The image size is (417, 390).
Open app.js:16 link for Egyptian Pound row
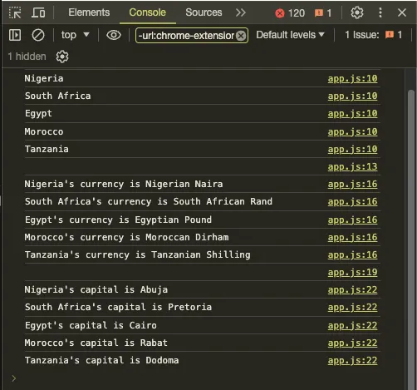coord(352,220)
